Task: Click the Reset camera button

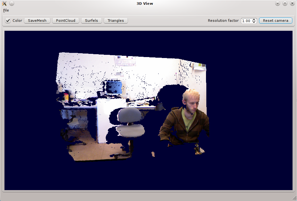Action: click(276, 21)
